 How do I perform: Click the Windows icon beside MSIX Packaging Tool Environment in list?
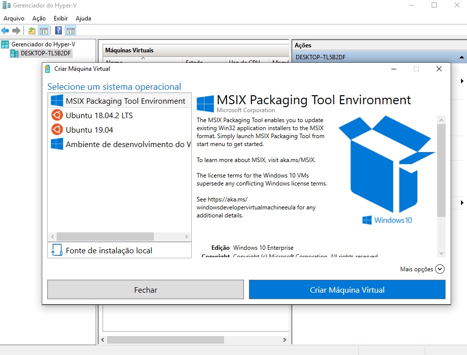click(57, 101)
